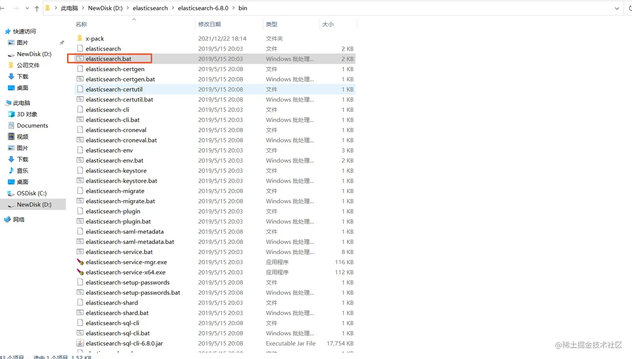Click elasticsearch-sql-cli.bat file icon
This screenshot has height=359, width=632.
coord(80,333)
